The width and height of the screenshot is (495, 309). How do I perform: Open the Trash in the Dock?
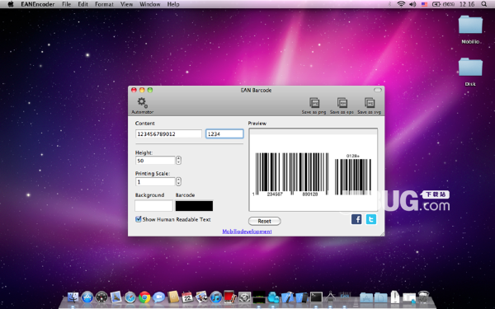[423, 297]
